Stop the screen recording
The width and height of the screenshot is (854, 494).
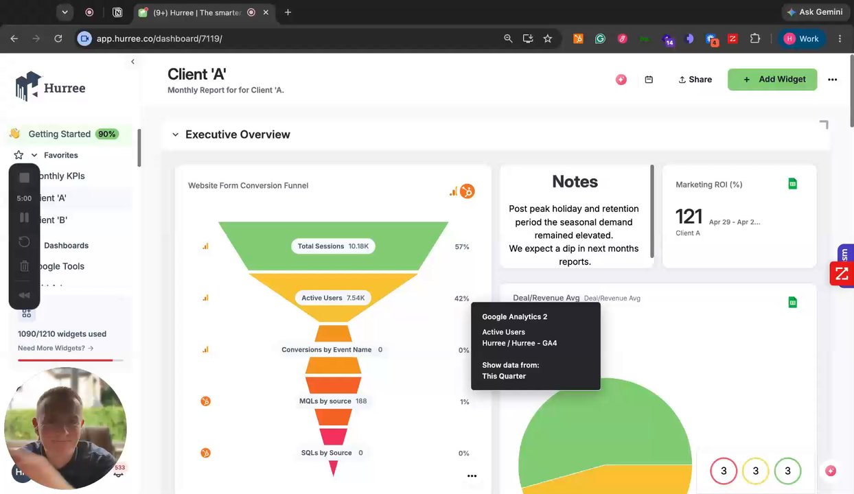(x=24, y=178)
